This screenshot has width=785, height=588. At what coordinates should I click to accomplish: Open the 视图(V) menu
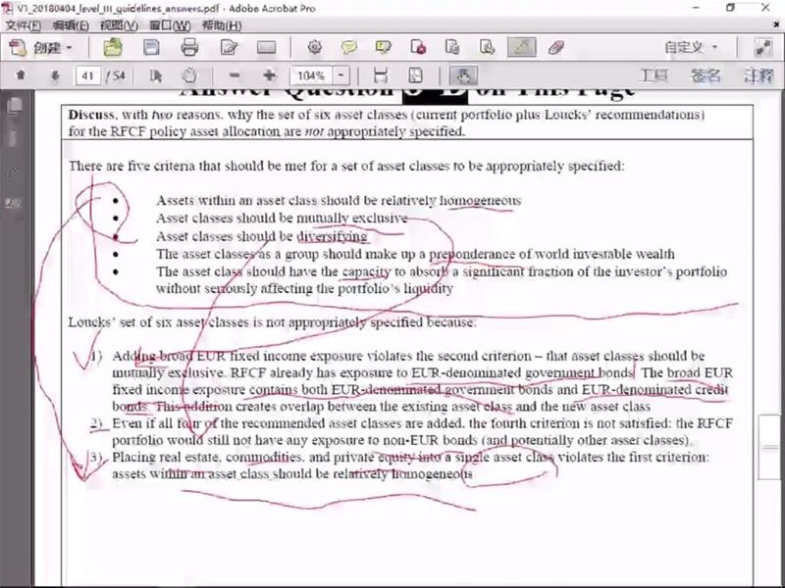118,24
